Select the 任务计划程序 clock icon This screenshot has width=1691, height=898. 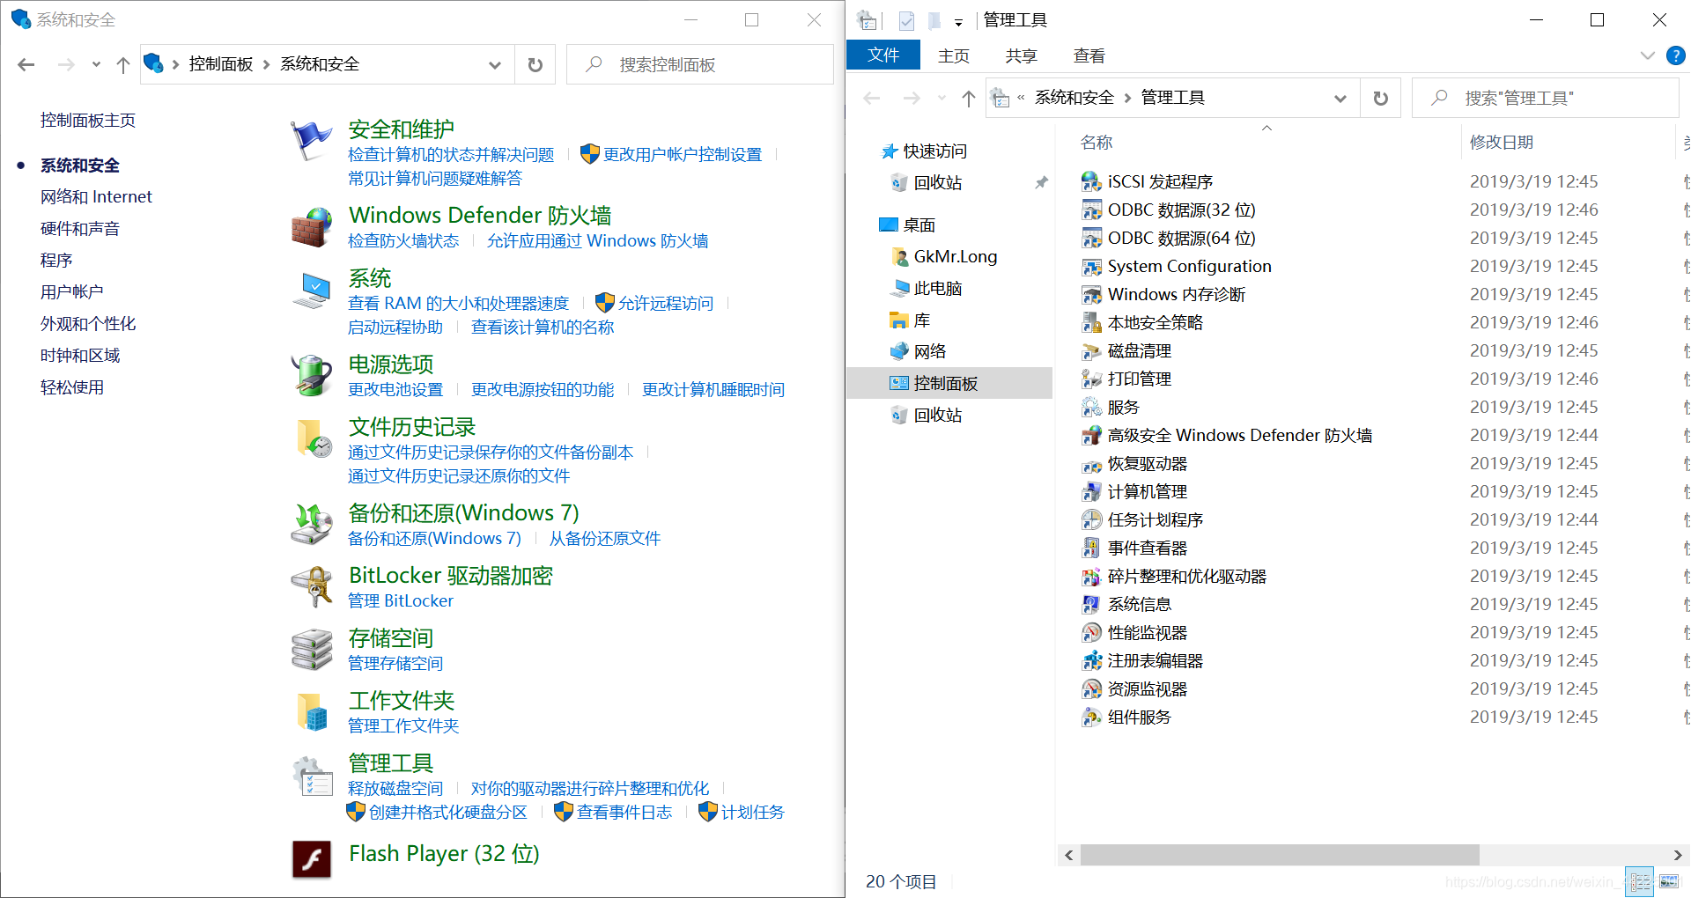[x=1091, y=519]
